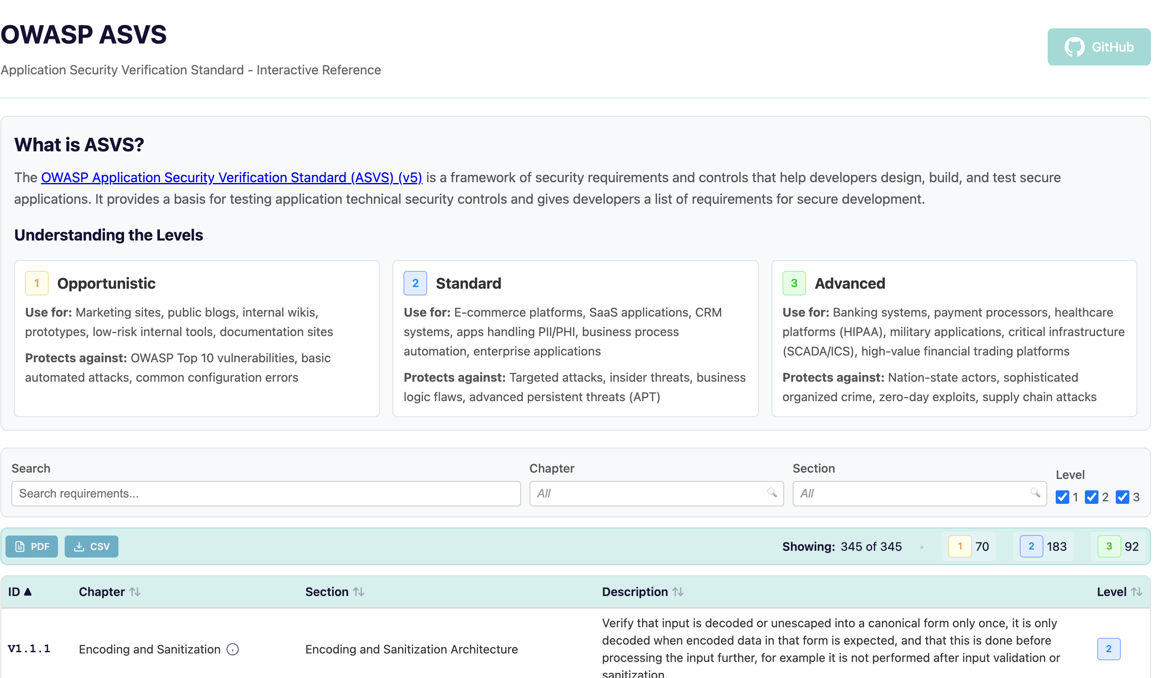Click the Section column sort arrows
Image resolution: width=1153 pixels, height=678 pixels.
click(x=359, y=592)
